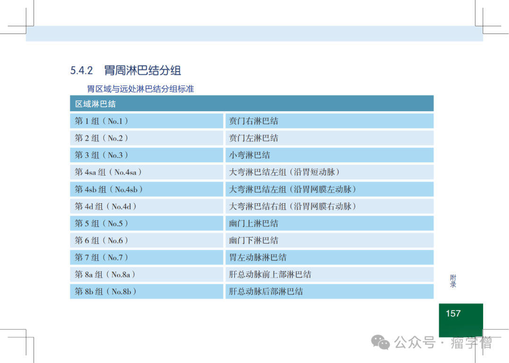Screen dimensions: 509x363
Task: Select cell "小弯淋巴结"
Action: tap(329, 155)
